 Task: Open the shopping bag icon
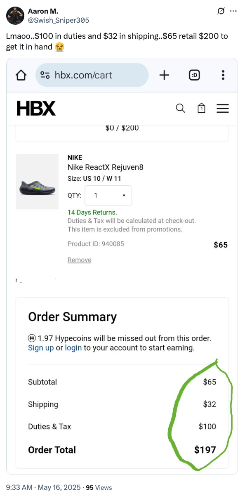tap(201, 108)
